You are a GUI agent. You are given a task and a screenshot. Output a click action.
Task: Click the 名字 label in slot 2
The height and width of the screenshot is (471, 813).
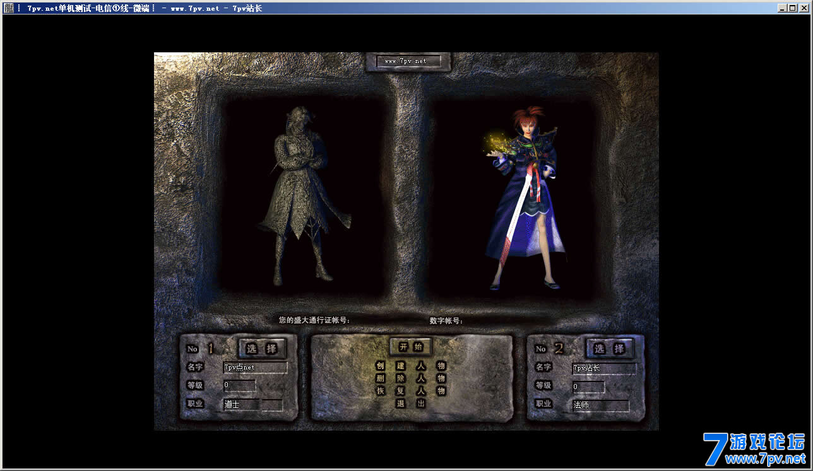543,366
